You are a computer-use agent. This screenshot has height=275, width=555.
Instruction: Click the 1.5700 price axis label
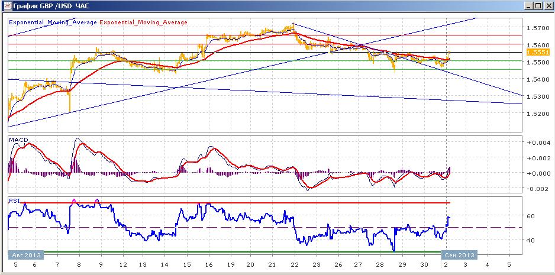537,28
